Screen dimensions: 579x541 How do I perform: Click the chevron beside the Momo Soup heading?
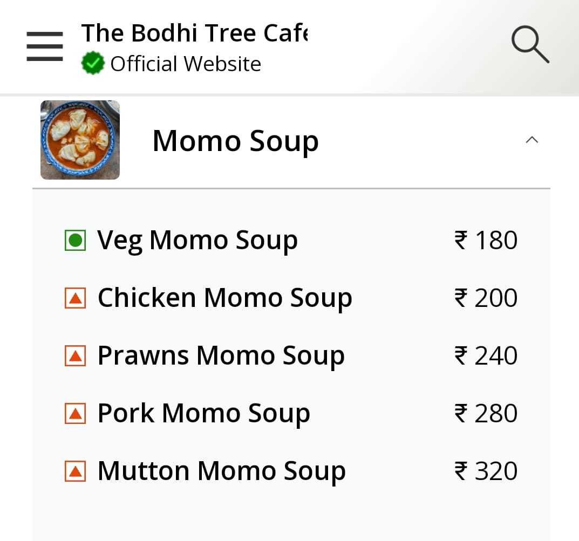(x=533, y=140)
